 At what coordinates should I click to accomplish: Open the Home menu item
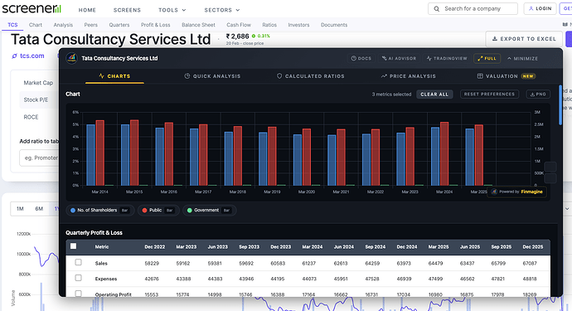coord(87,10)
